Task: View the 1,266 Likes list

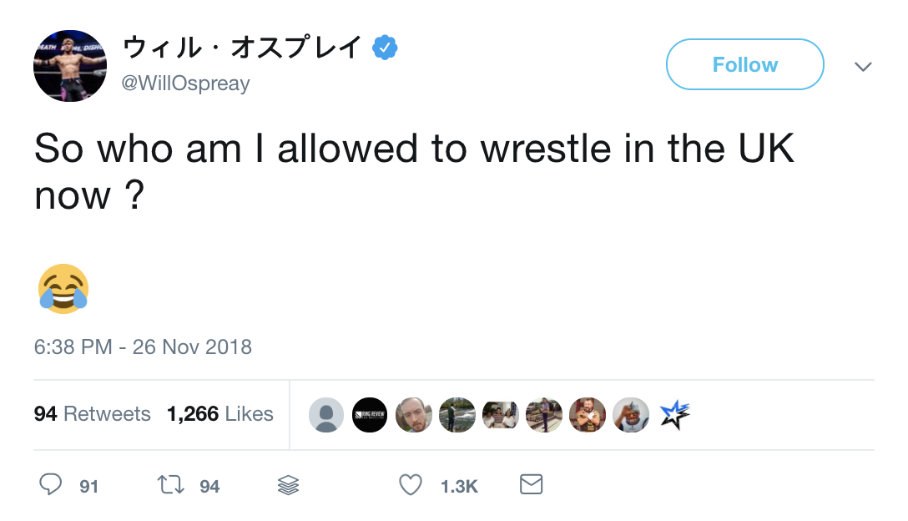Action: (x=220, y=414)
